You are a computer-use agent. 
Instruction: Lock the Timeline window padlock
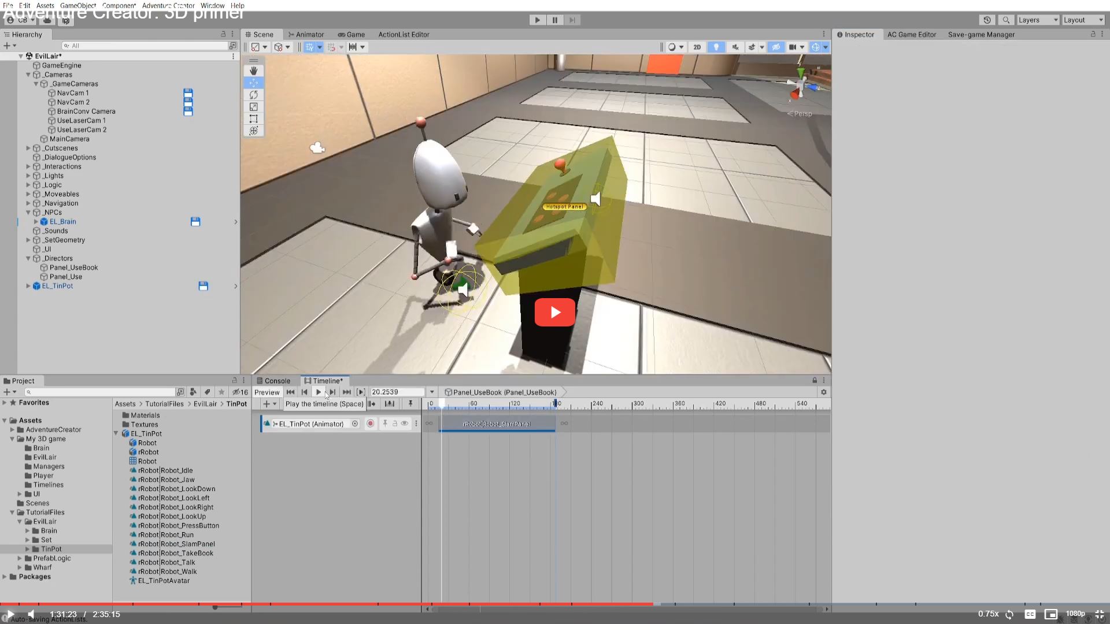pyautogui.click(x=815, y=381)
